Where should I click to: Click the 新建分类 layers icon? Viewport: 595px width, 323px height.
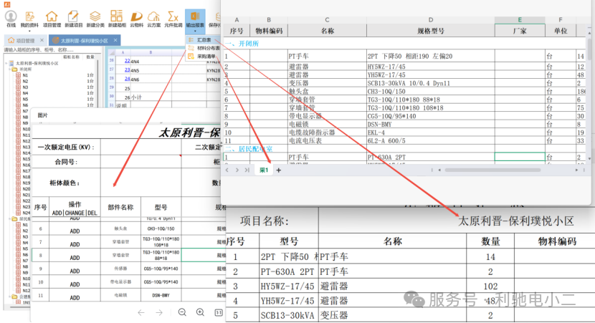point(95,19)
